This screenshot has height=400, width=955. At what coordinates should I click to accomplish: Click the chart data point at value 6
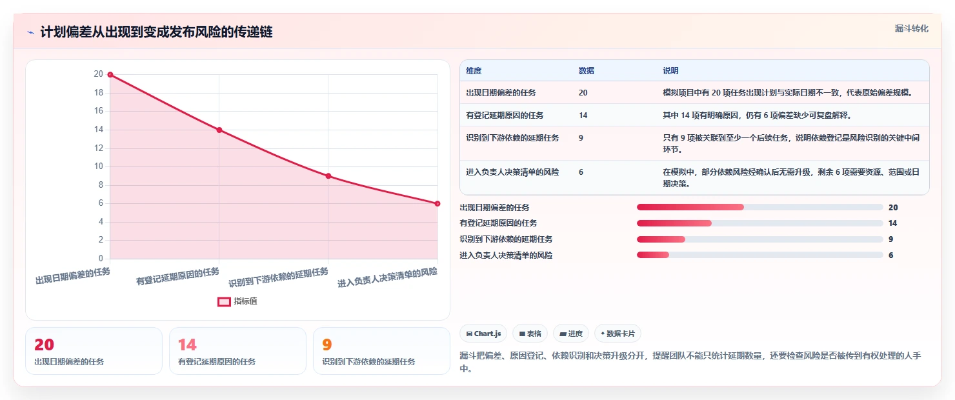click(x=437, y=204)
